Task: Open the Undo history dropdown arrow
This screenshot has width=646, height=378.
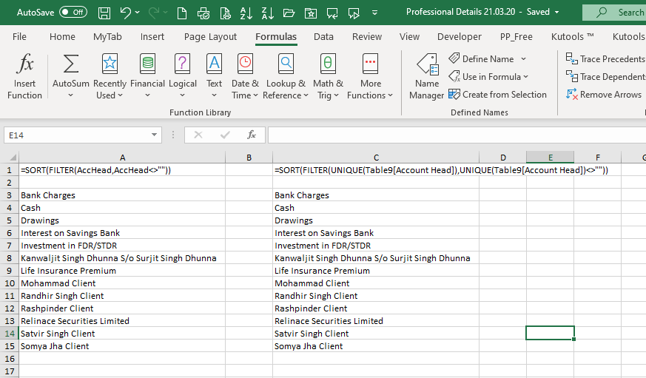Action: [138, 13]
